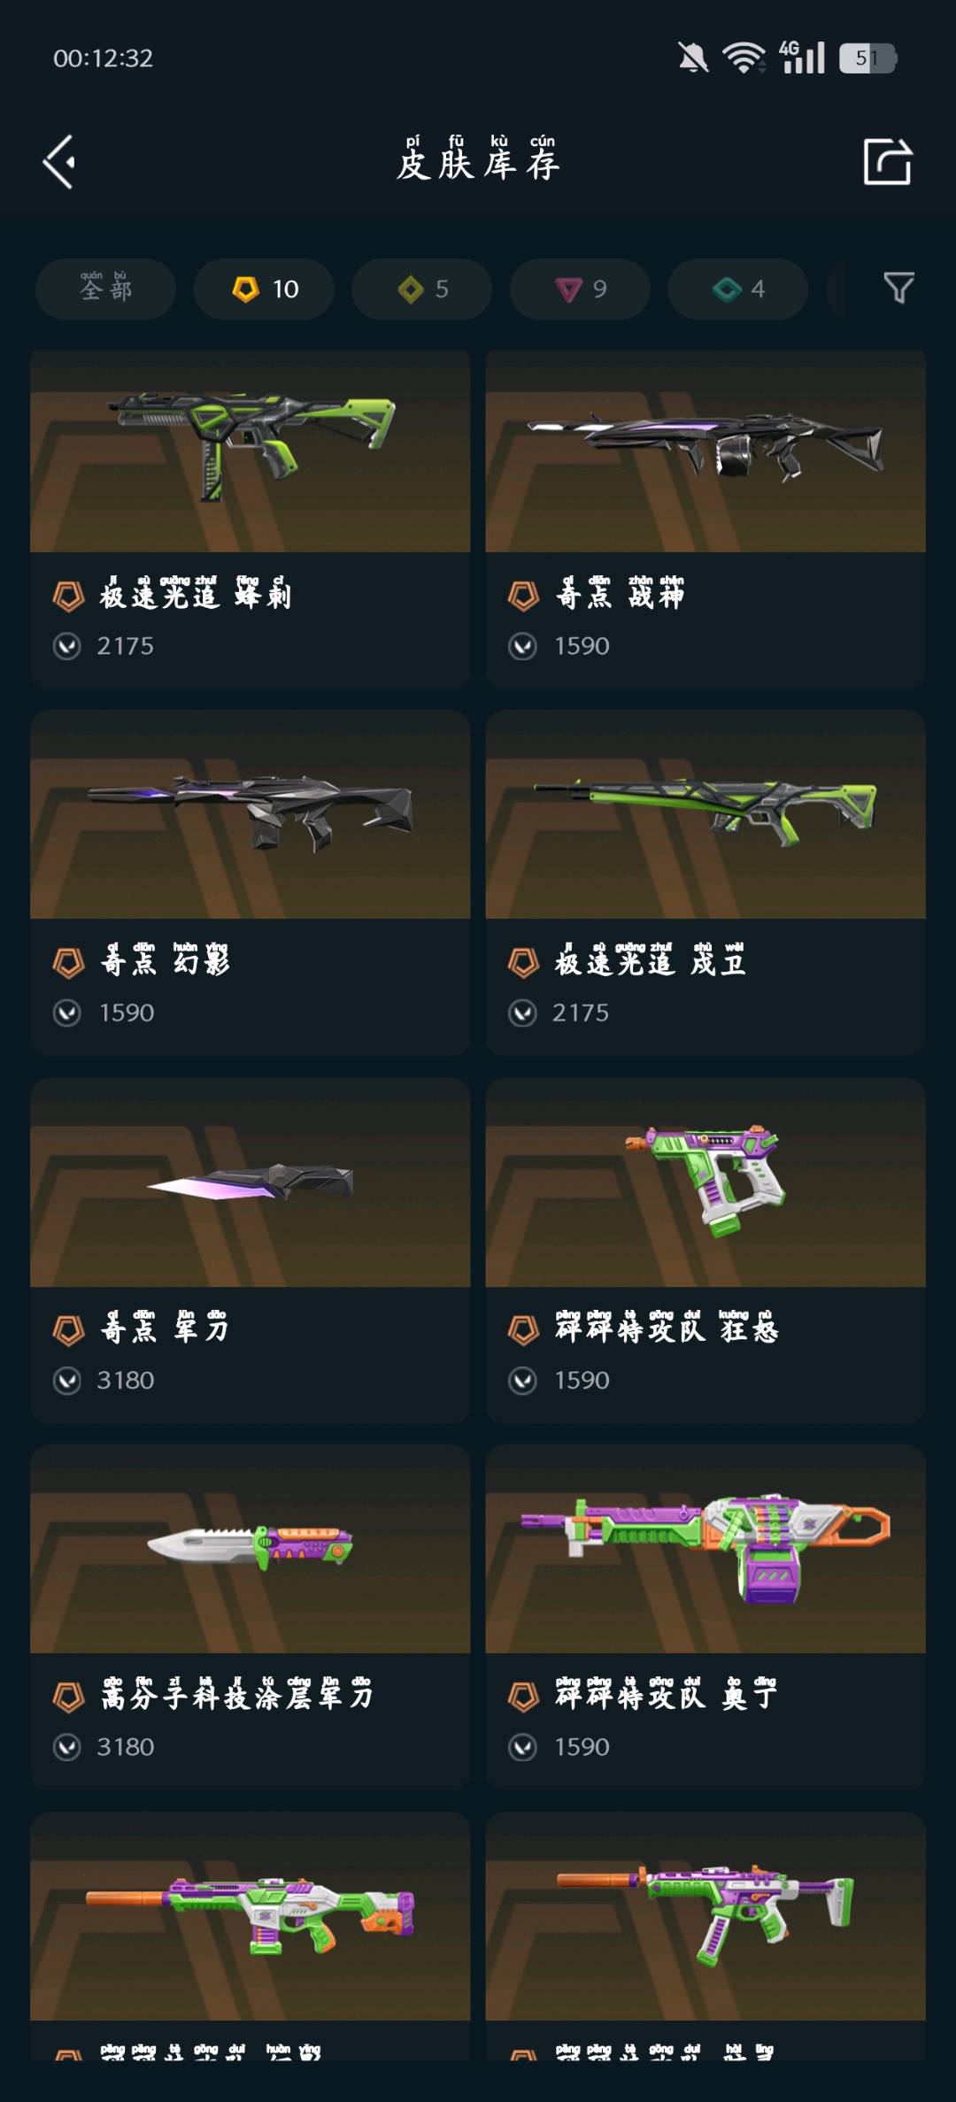Image resolution: width=956 pixels, height=2102 pixels.
Task: Click the 2175 price under 极速光追 戍卫
Action: 581,1013
